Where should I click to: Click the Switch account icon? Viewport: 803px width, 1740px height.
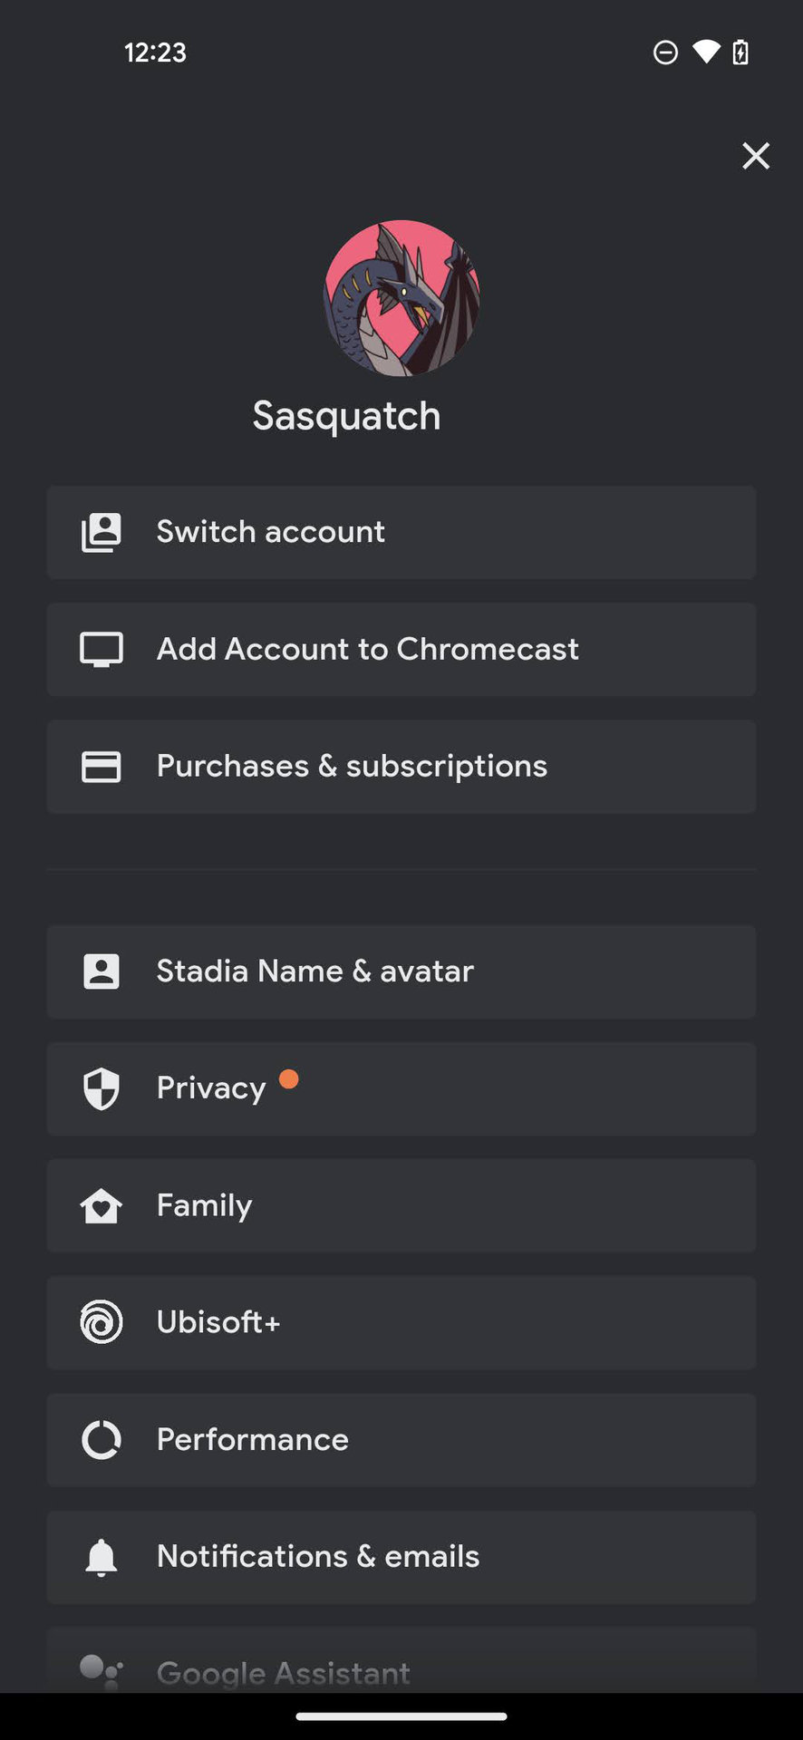pos(101,532)
